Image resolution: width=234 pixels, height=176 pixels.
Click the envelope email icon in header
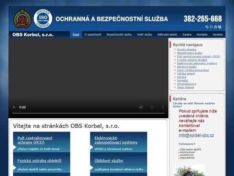pyautogui.click(x=211, y=27)
